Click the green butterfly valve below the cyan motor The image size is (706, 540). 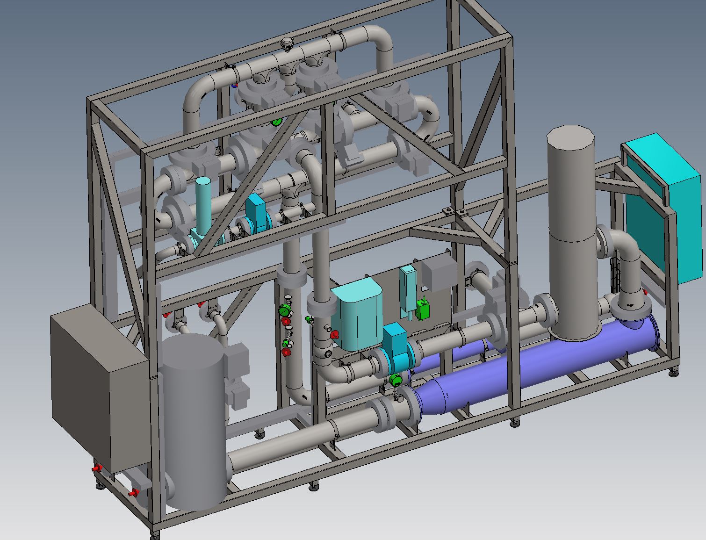[396, 380]
